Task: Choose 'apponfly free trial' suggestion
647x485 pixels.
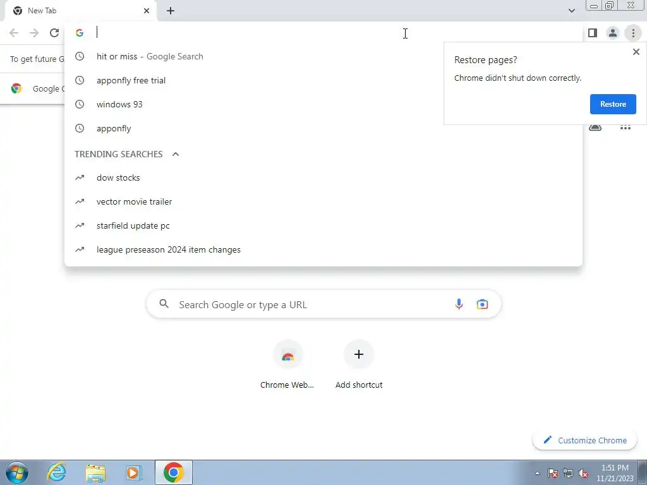Action: pos(323,80)
